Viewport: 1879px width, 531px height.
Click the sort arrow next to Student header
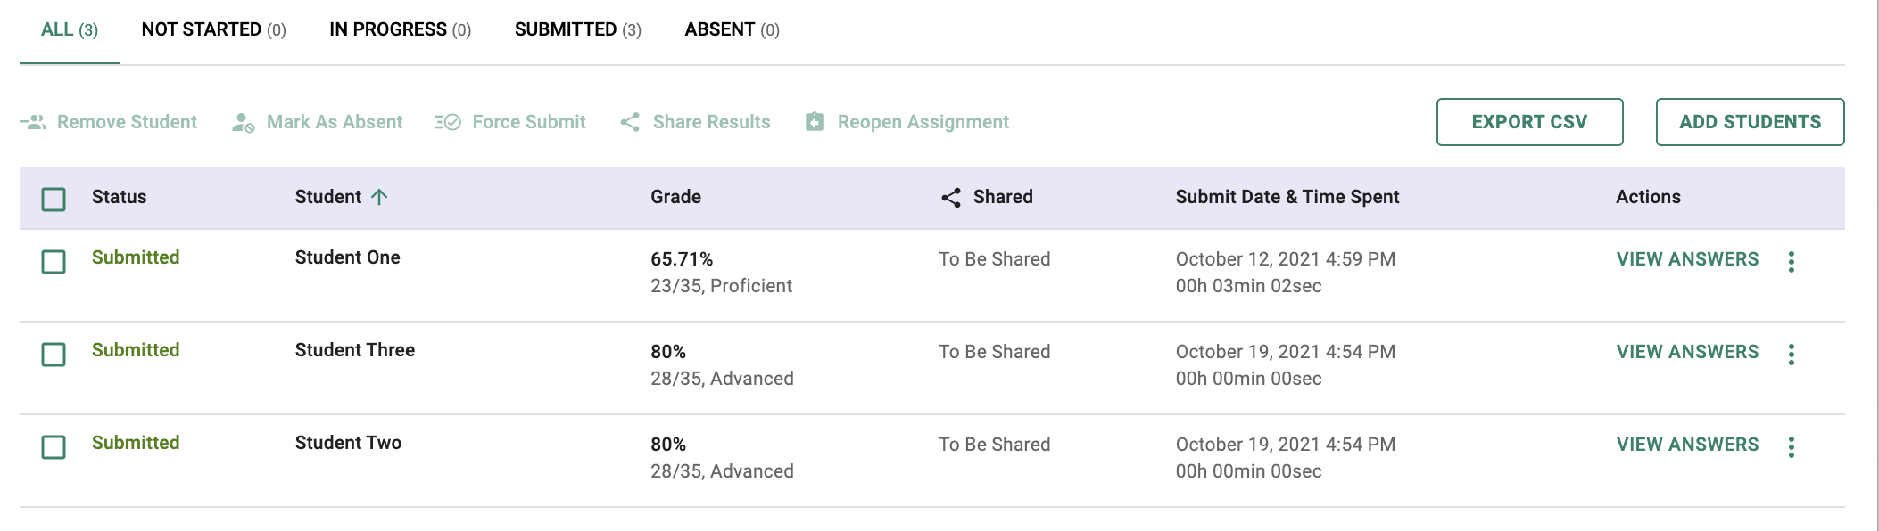pyautogui.click(x=379, y=197)
